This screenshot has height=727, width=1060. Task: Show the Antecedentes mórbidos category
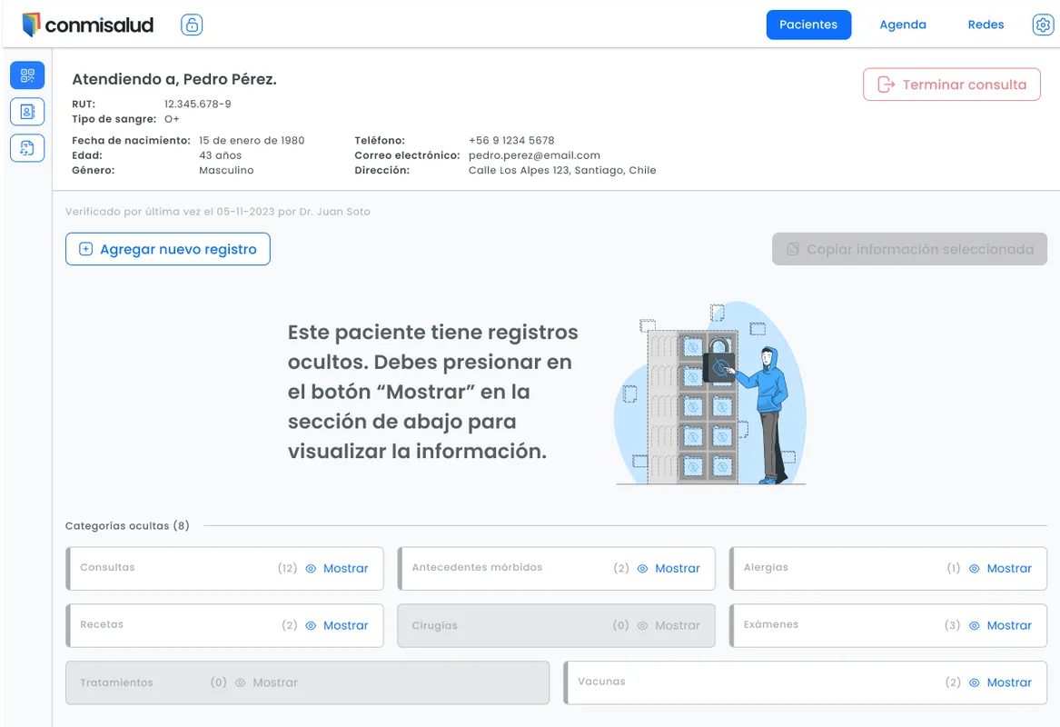[669, 569]
